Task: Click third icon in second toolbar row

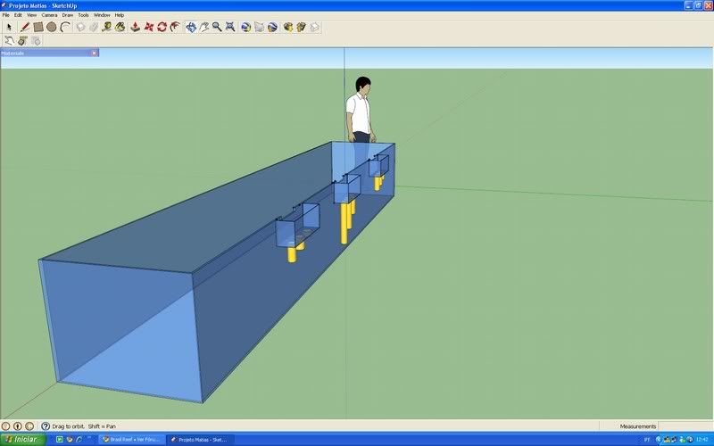Action: click(36, 41)
